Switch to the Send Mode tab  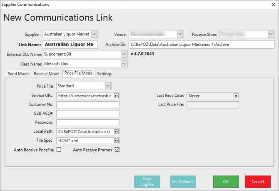click(x=18, y=74)
